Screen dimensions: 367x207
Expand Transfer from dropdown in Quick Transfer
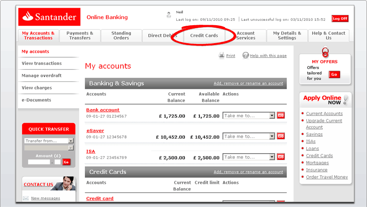point(49,141)
